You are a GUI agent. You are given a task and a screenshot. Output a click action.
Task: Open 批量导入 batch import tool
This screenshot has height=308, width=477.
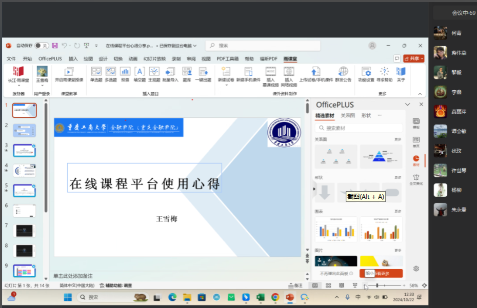click(170, 74)
